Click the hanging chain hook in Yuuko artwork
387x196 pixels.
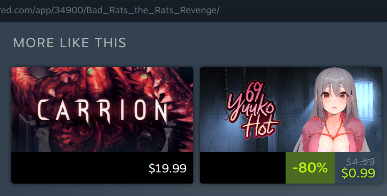click(x=227, y=116)
